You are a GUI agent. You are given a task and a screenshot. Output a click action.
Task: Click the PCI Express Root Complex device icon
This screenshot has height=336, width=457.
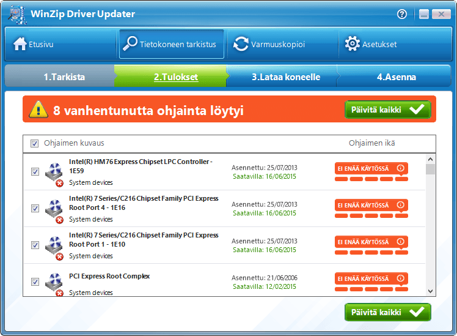(54, 283)
